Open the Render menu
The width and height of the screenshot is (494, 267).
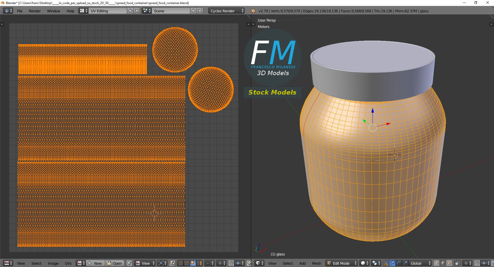point(35,11)
